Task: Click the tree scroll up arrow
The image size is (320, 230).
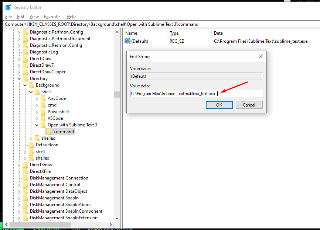Action: (x=117, y=32)
